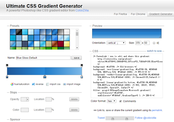Viewport: 174px width, 122px height.
Task: Enable the IE checkbox
Action: click(154, 43)
